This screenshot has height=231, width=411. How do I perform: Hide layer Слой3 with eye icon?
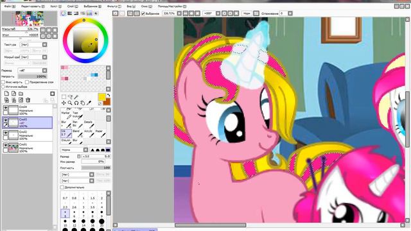(x=6, y=120)
